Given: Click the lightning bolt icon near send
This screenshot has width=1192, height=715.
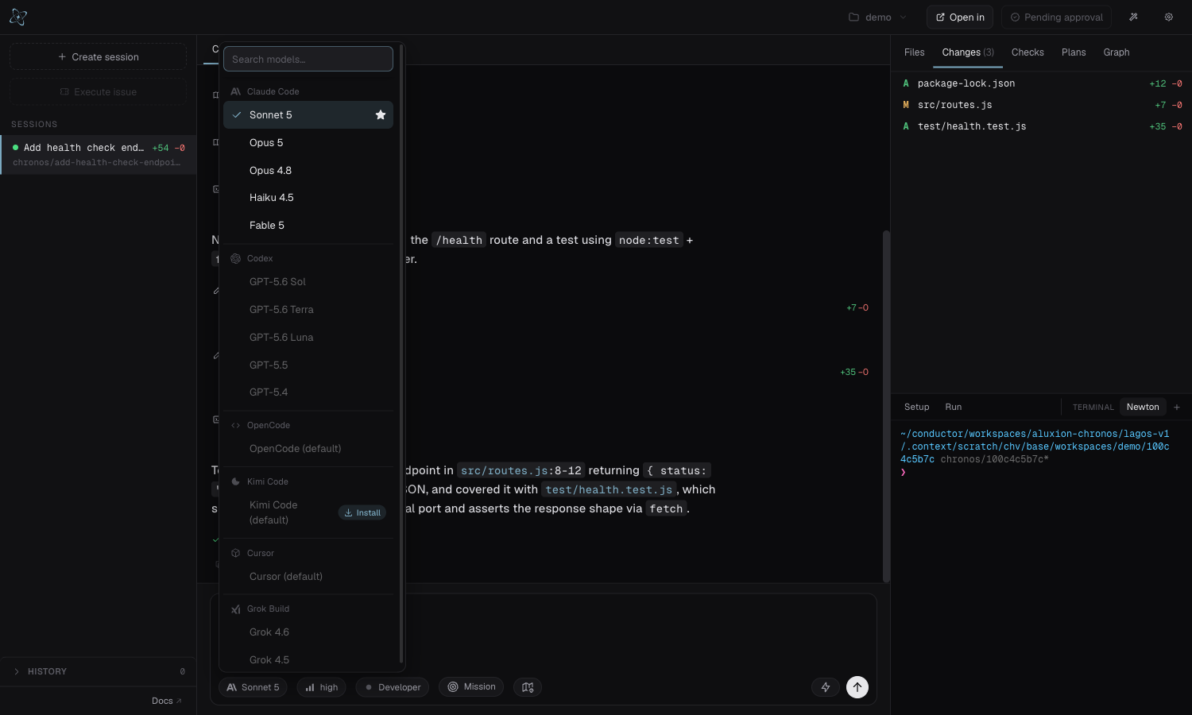Looking at the screenshot, I should [826, 687].
